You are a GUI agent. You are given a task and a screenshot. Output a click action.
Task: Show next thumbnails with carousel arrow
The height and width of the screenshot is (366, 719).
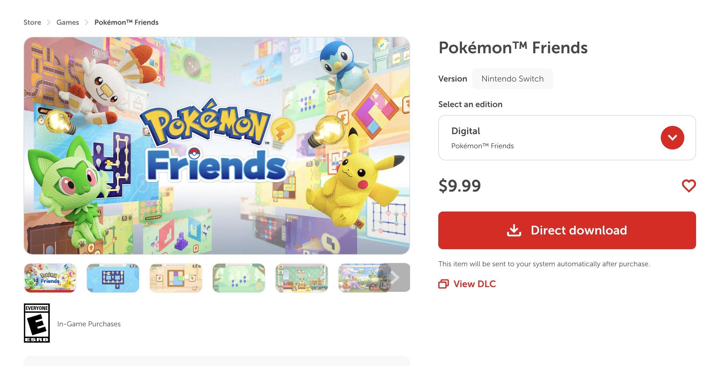(x=395, y=277)
